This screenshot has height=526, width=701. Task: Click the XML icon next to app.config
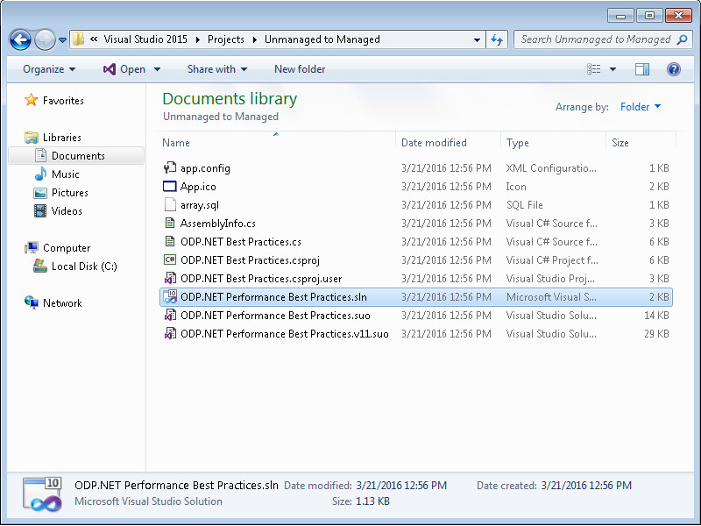[169, 167]
